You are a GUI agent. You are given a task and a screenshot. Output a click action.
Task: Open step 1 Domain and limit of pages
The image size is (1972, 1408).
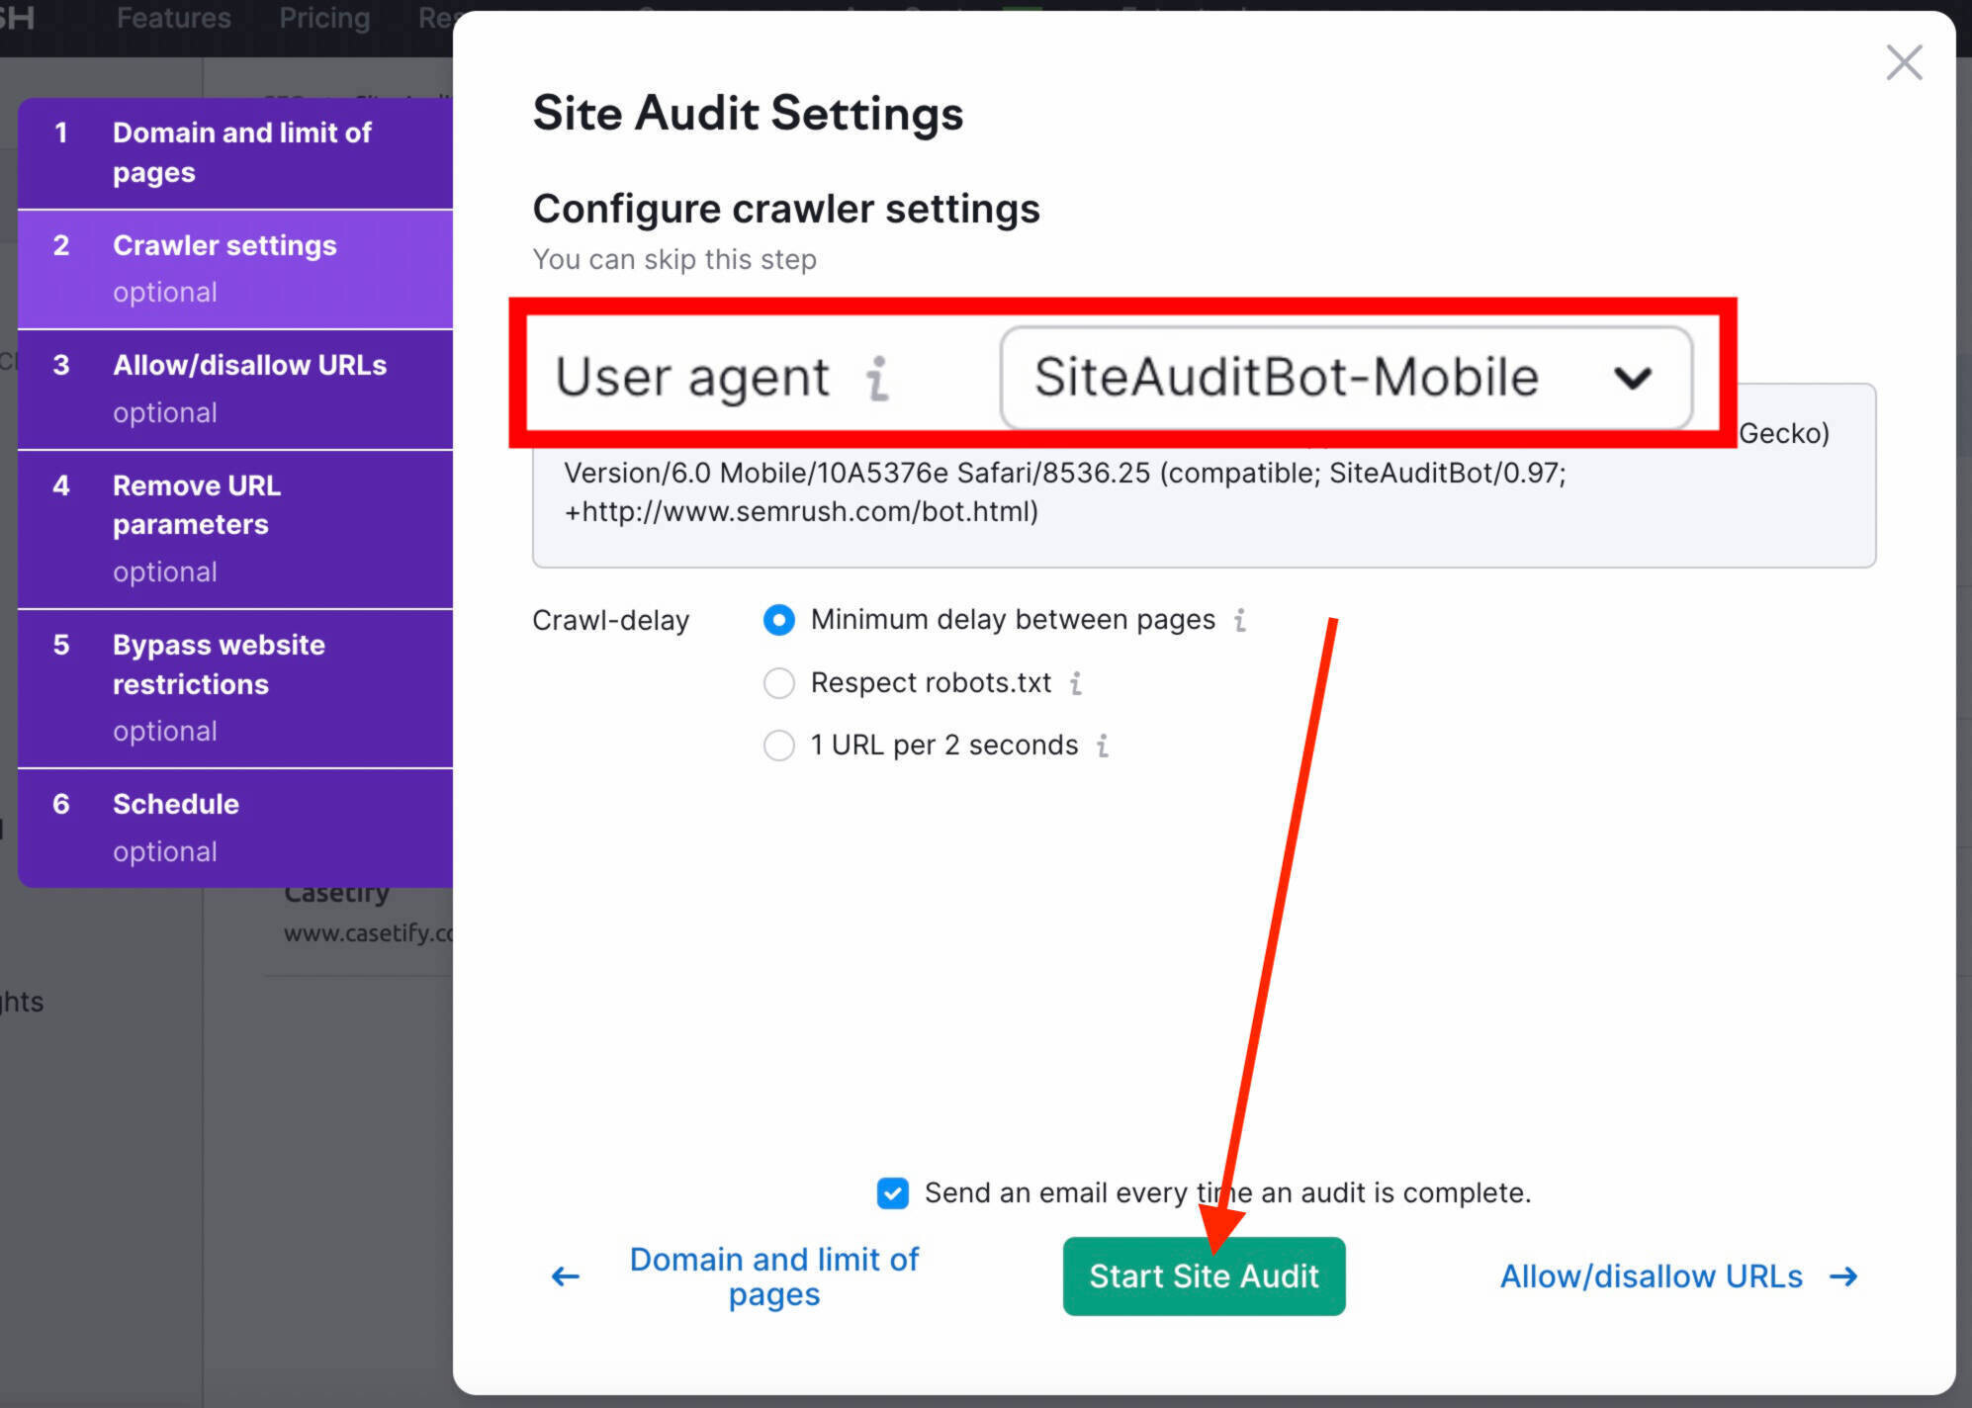coord(235,153)
